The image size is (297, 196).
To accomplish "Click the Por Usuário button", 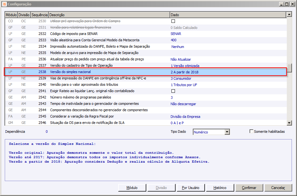I will 191,188.
